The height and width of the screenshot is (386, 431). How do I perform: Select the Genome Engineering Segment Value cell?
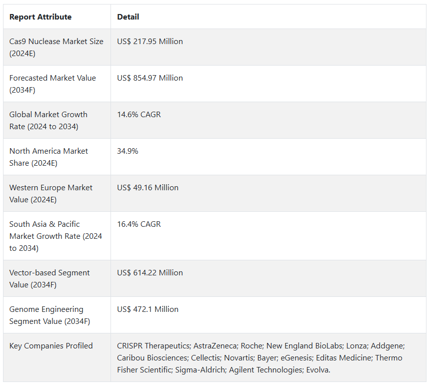(49, 315)
